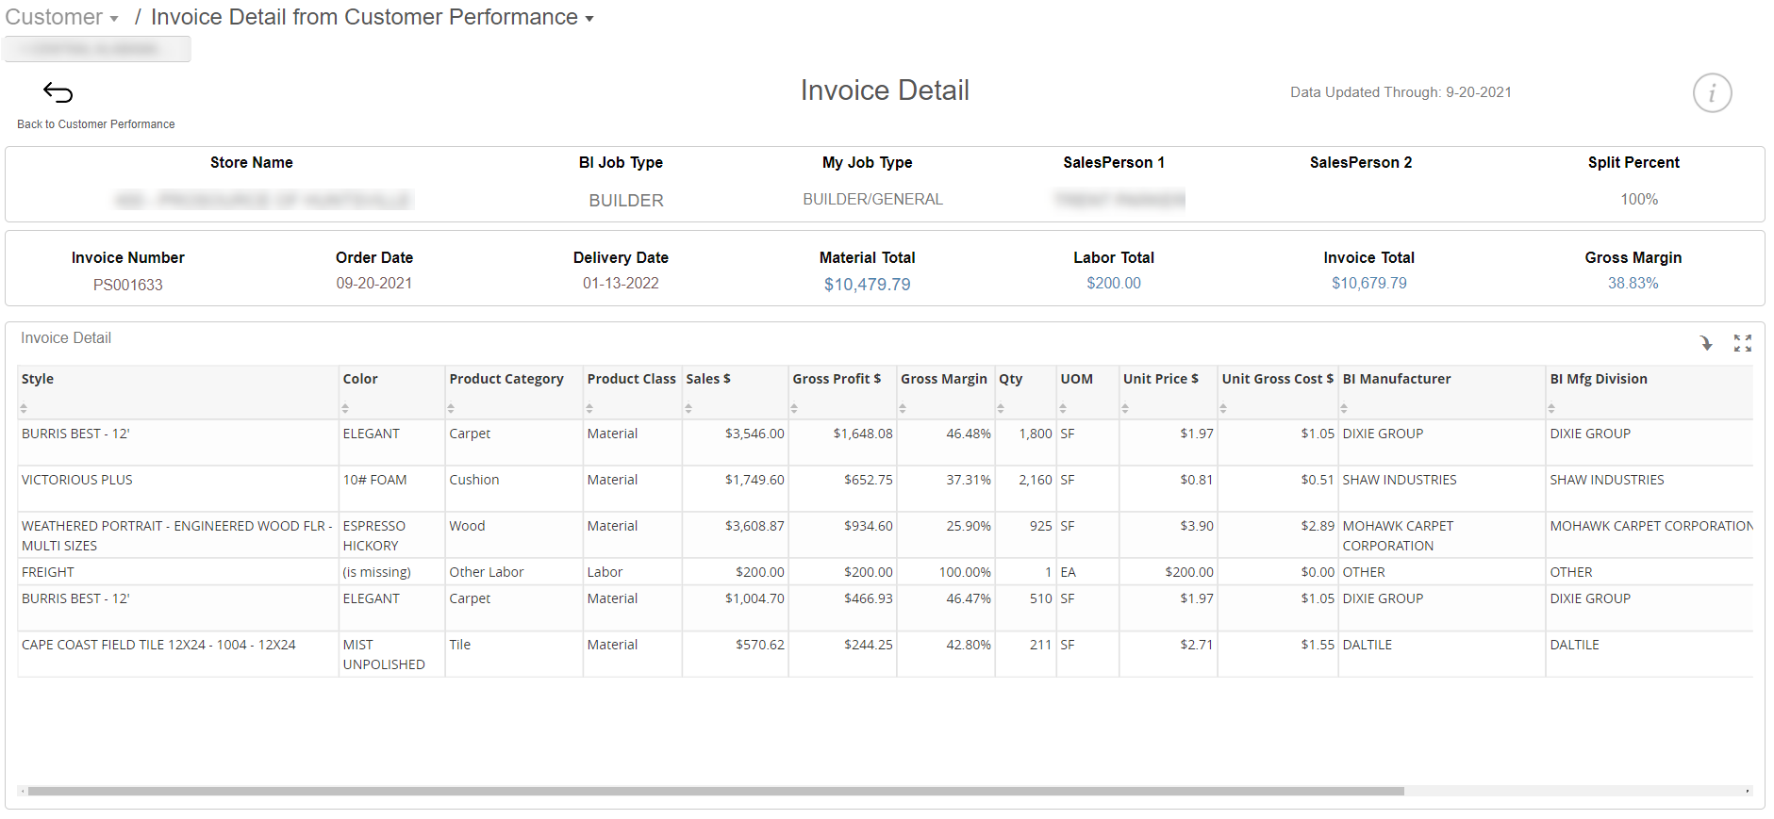Sort by the Unit Gross Cost $ column
Screen dimensions: 1774x819
pos(1223,408)
